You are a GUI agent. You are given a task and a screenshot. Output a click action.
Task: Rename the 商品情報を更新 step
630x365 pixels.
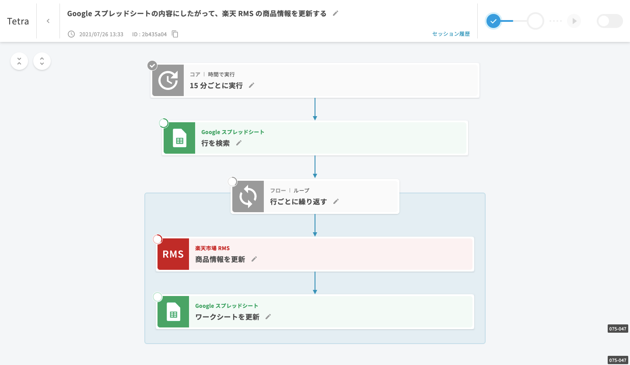[254, 259]
